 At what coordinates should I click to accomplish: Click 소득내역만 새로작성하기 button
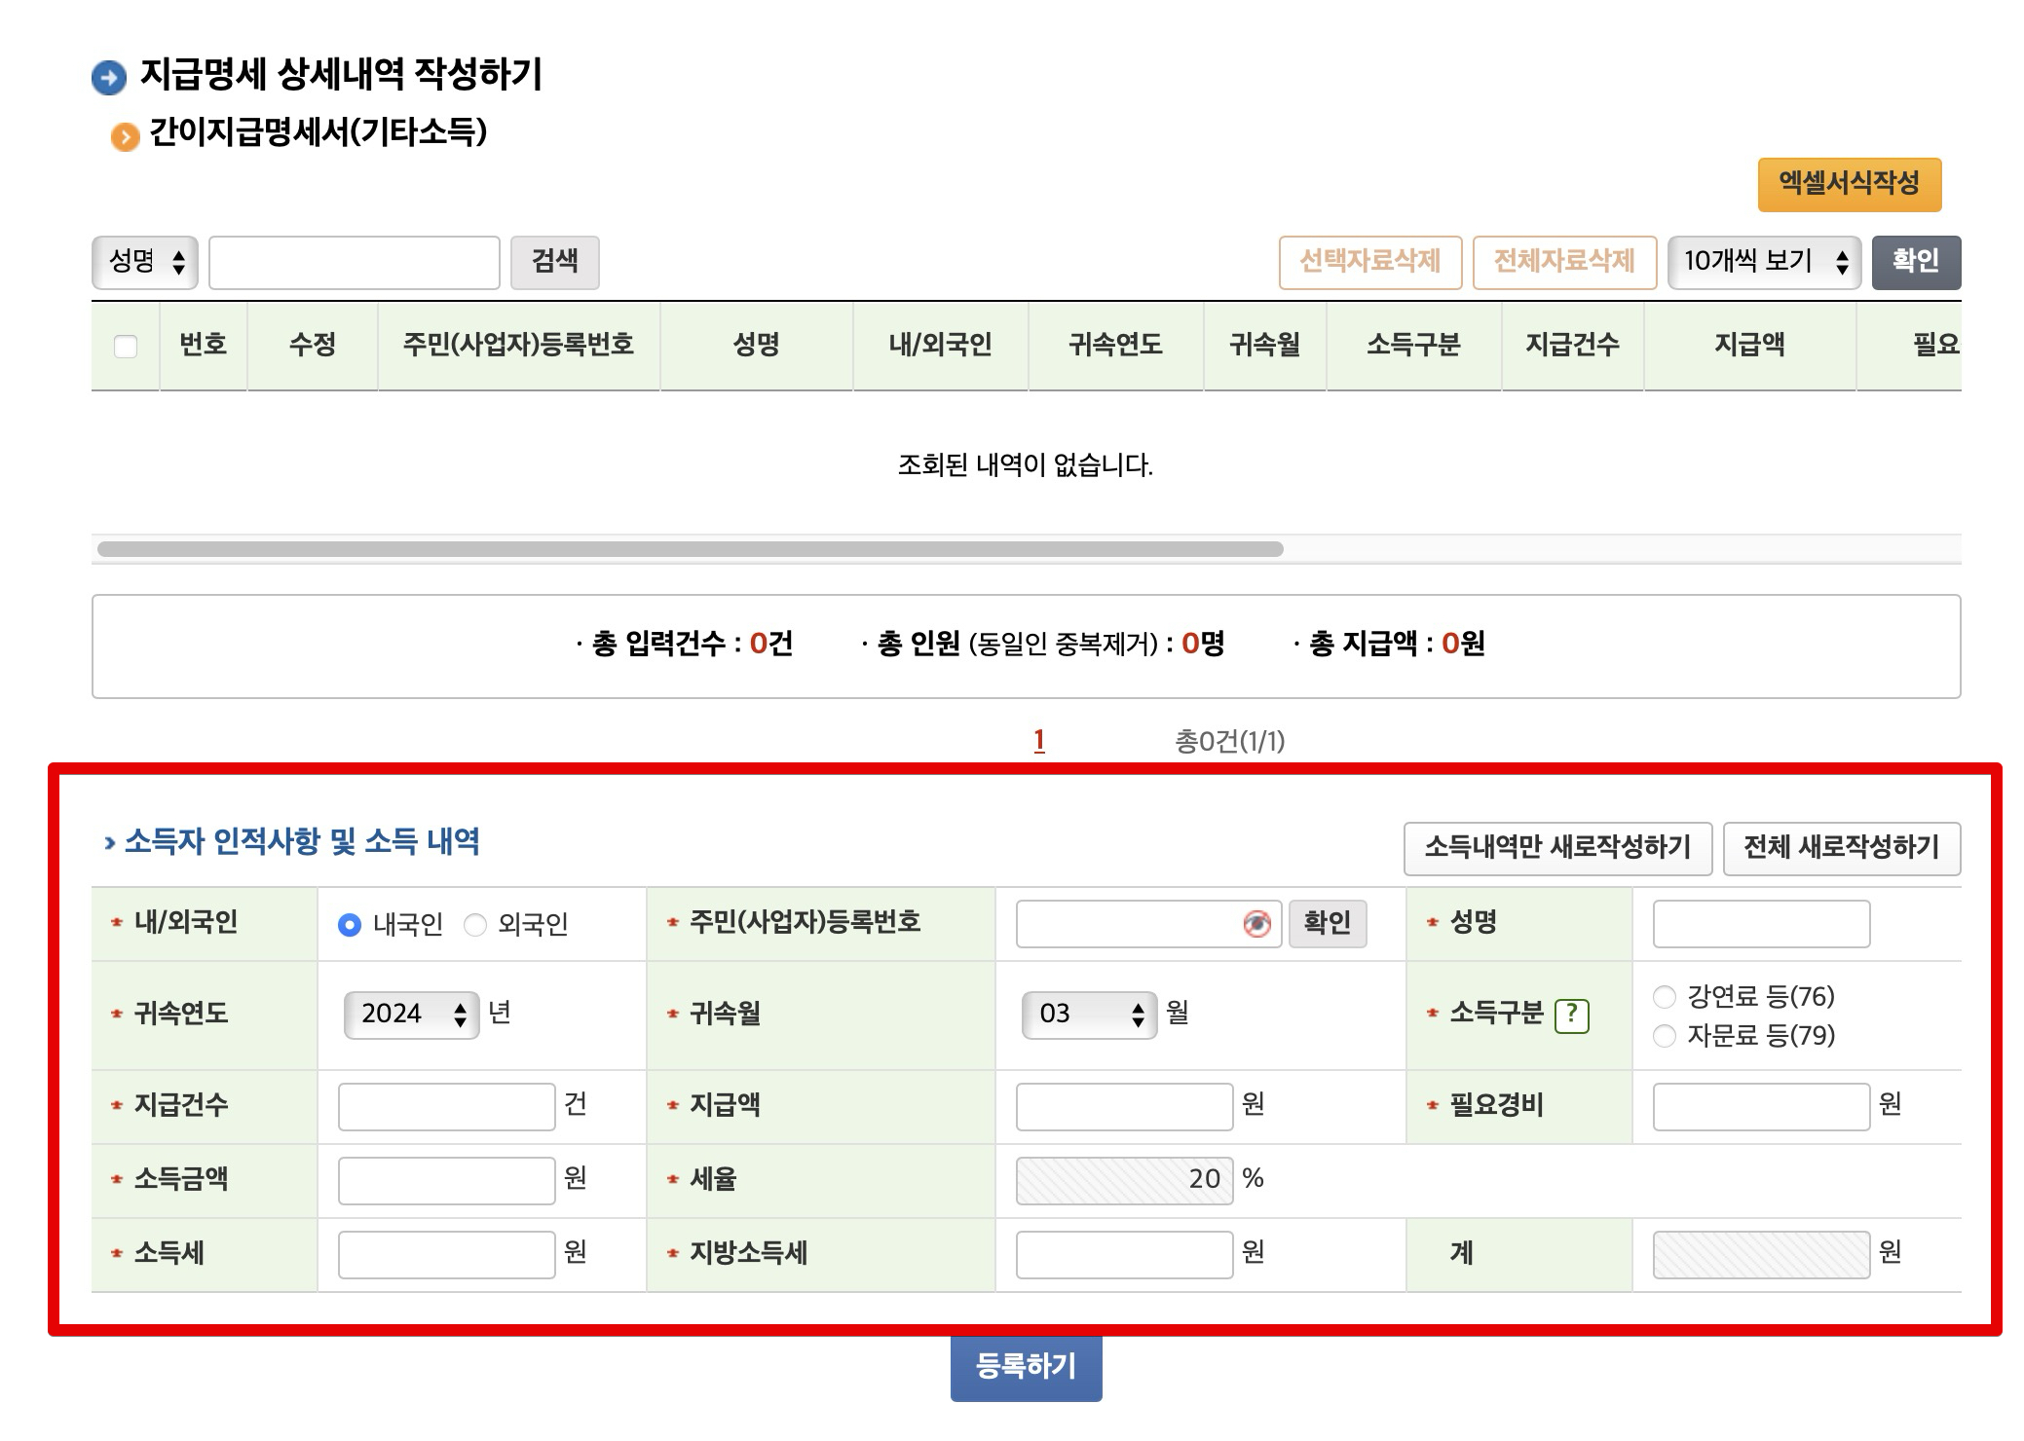[x=1556, y=848]
